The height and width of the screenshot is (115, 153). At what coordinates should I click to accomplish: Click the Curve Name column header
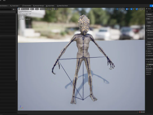point(149,69)
